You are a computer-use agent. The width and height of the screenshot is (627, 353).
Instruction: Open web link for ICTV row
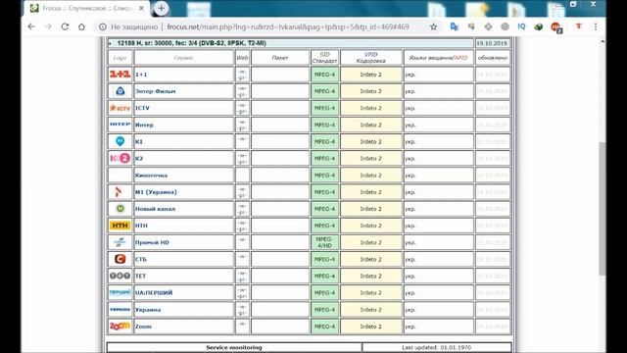[x=242, y=105]
